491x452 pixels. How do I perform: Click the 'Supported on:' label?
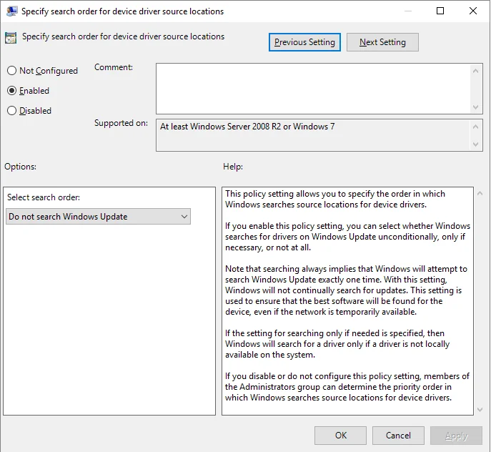click(121, 123)
